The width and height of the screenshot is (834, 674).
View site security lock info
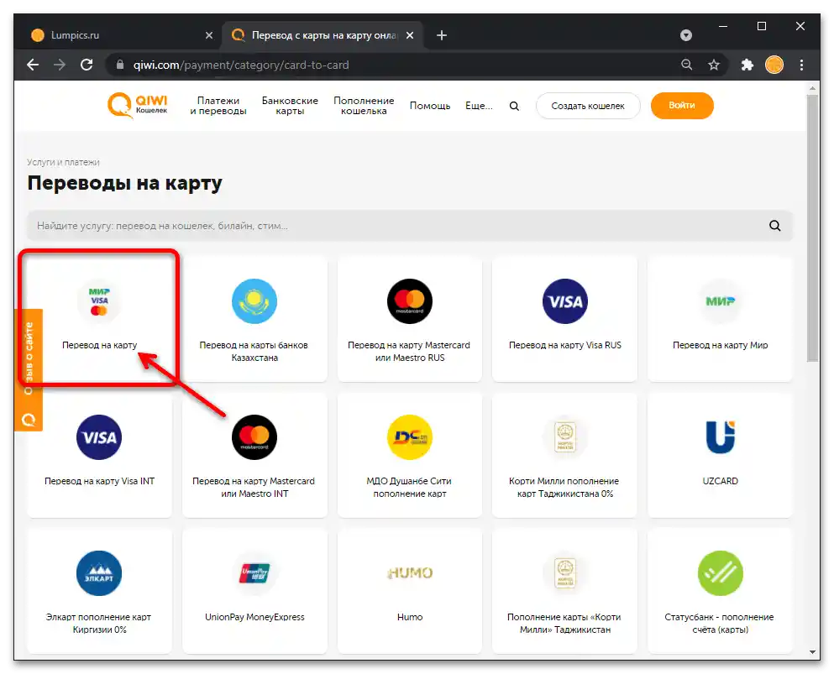click(120, 65)
